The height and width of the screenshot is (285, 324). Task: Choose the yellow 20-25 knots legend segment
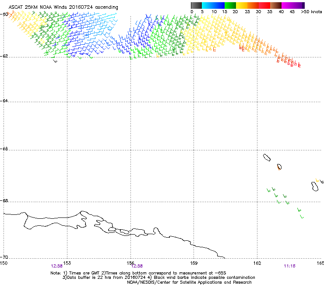coord(242,5)
